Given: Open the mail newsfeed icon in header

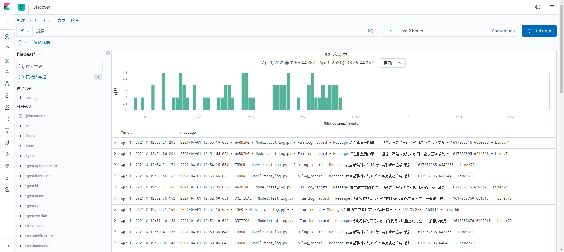Looking at the screenshot, I should click(x=552, y=7).
